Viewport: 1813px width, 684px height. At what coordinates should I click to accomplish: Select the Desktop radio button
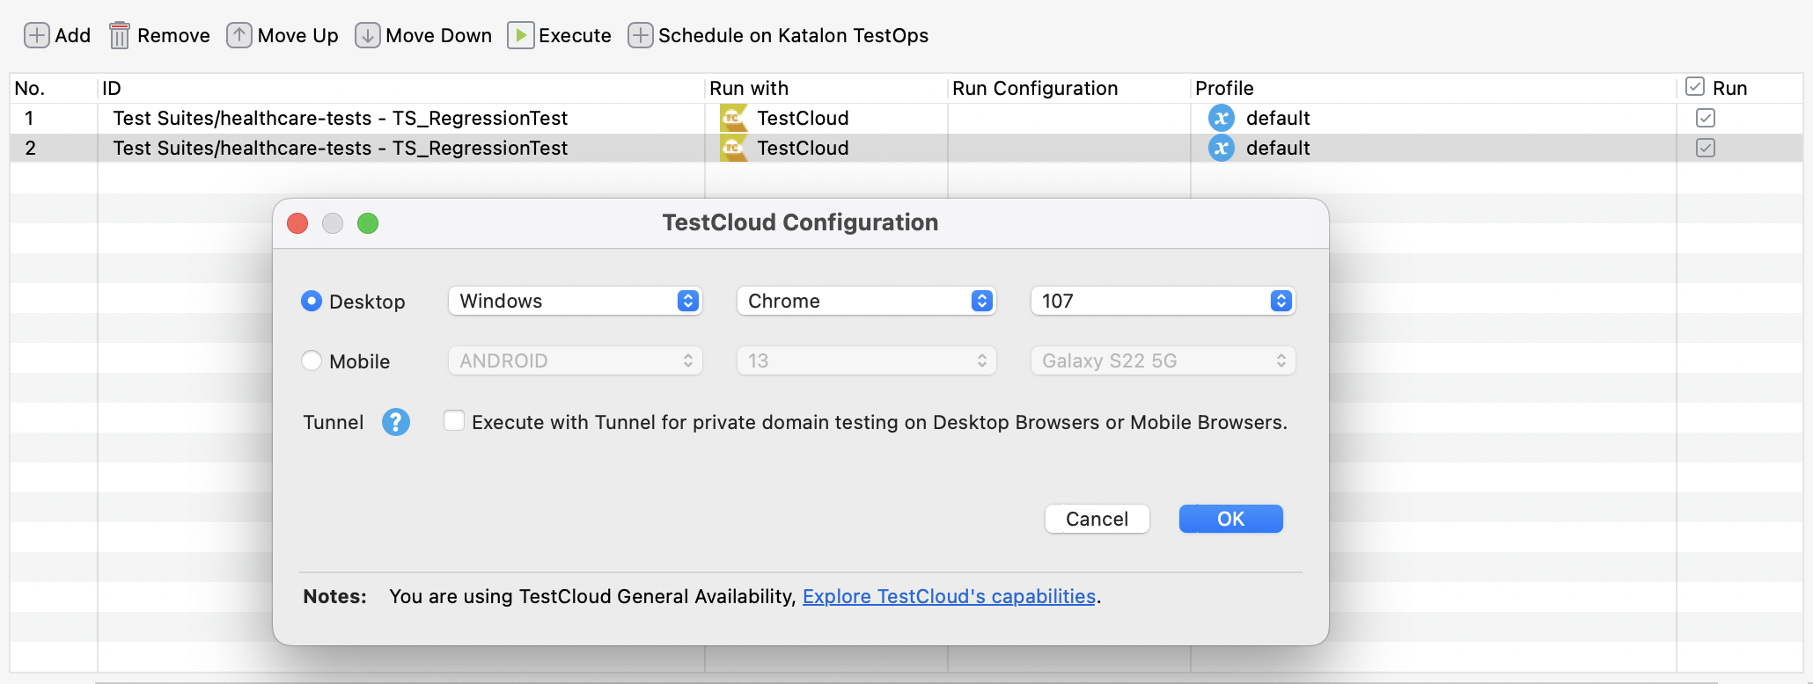(312, 301)
